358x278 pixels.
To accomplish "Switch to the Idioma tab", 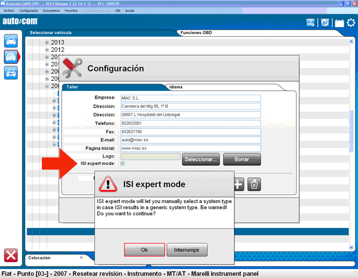I will pyautogui.click(x=225, y=87).
